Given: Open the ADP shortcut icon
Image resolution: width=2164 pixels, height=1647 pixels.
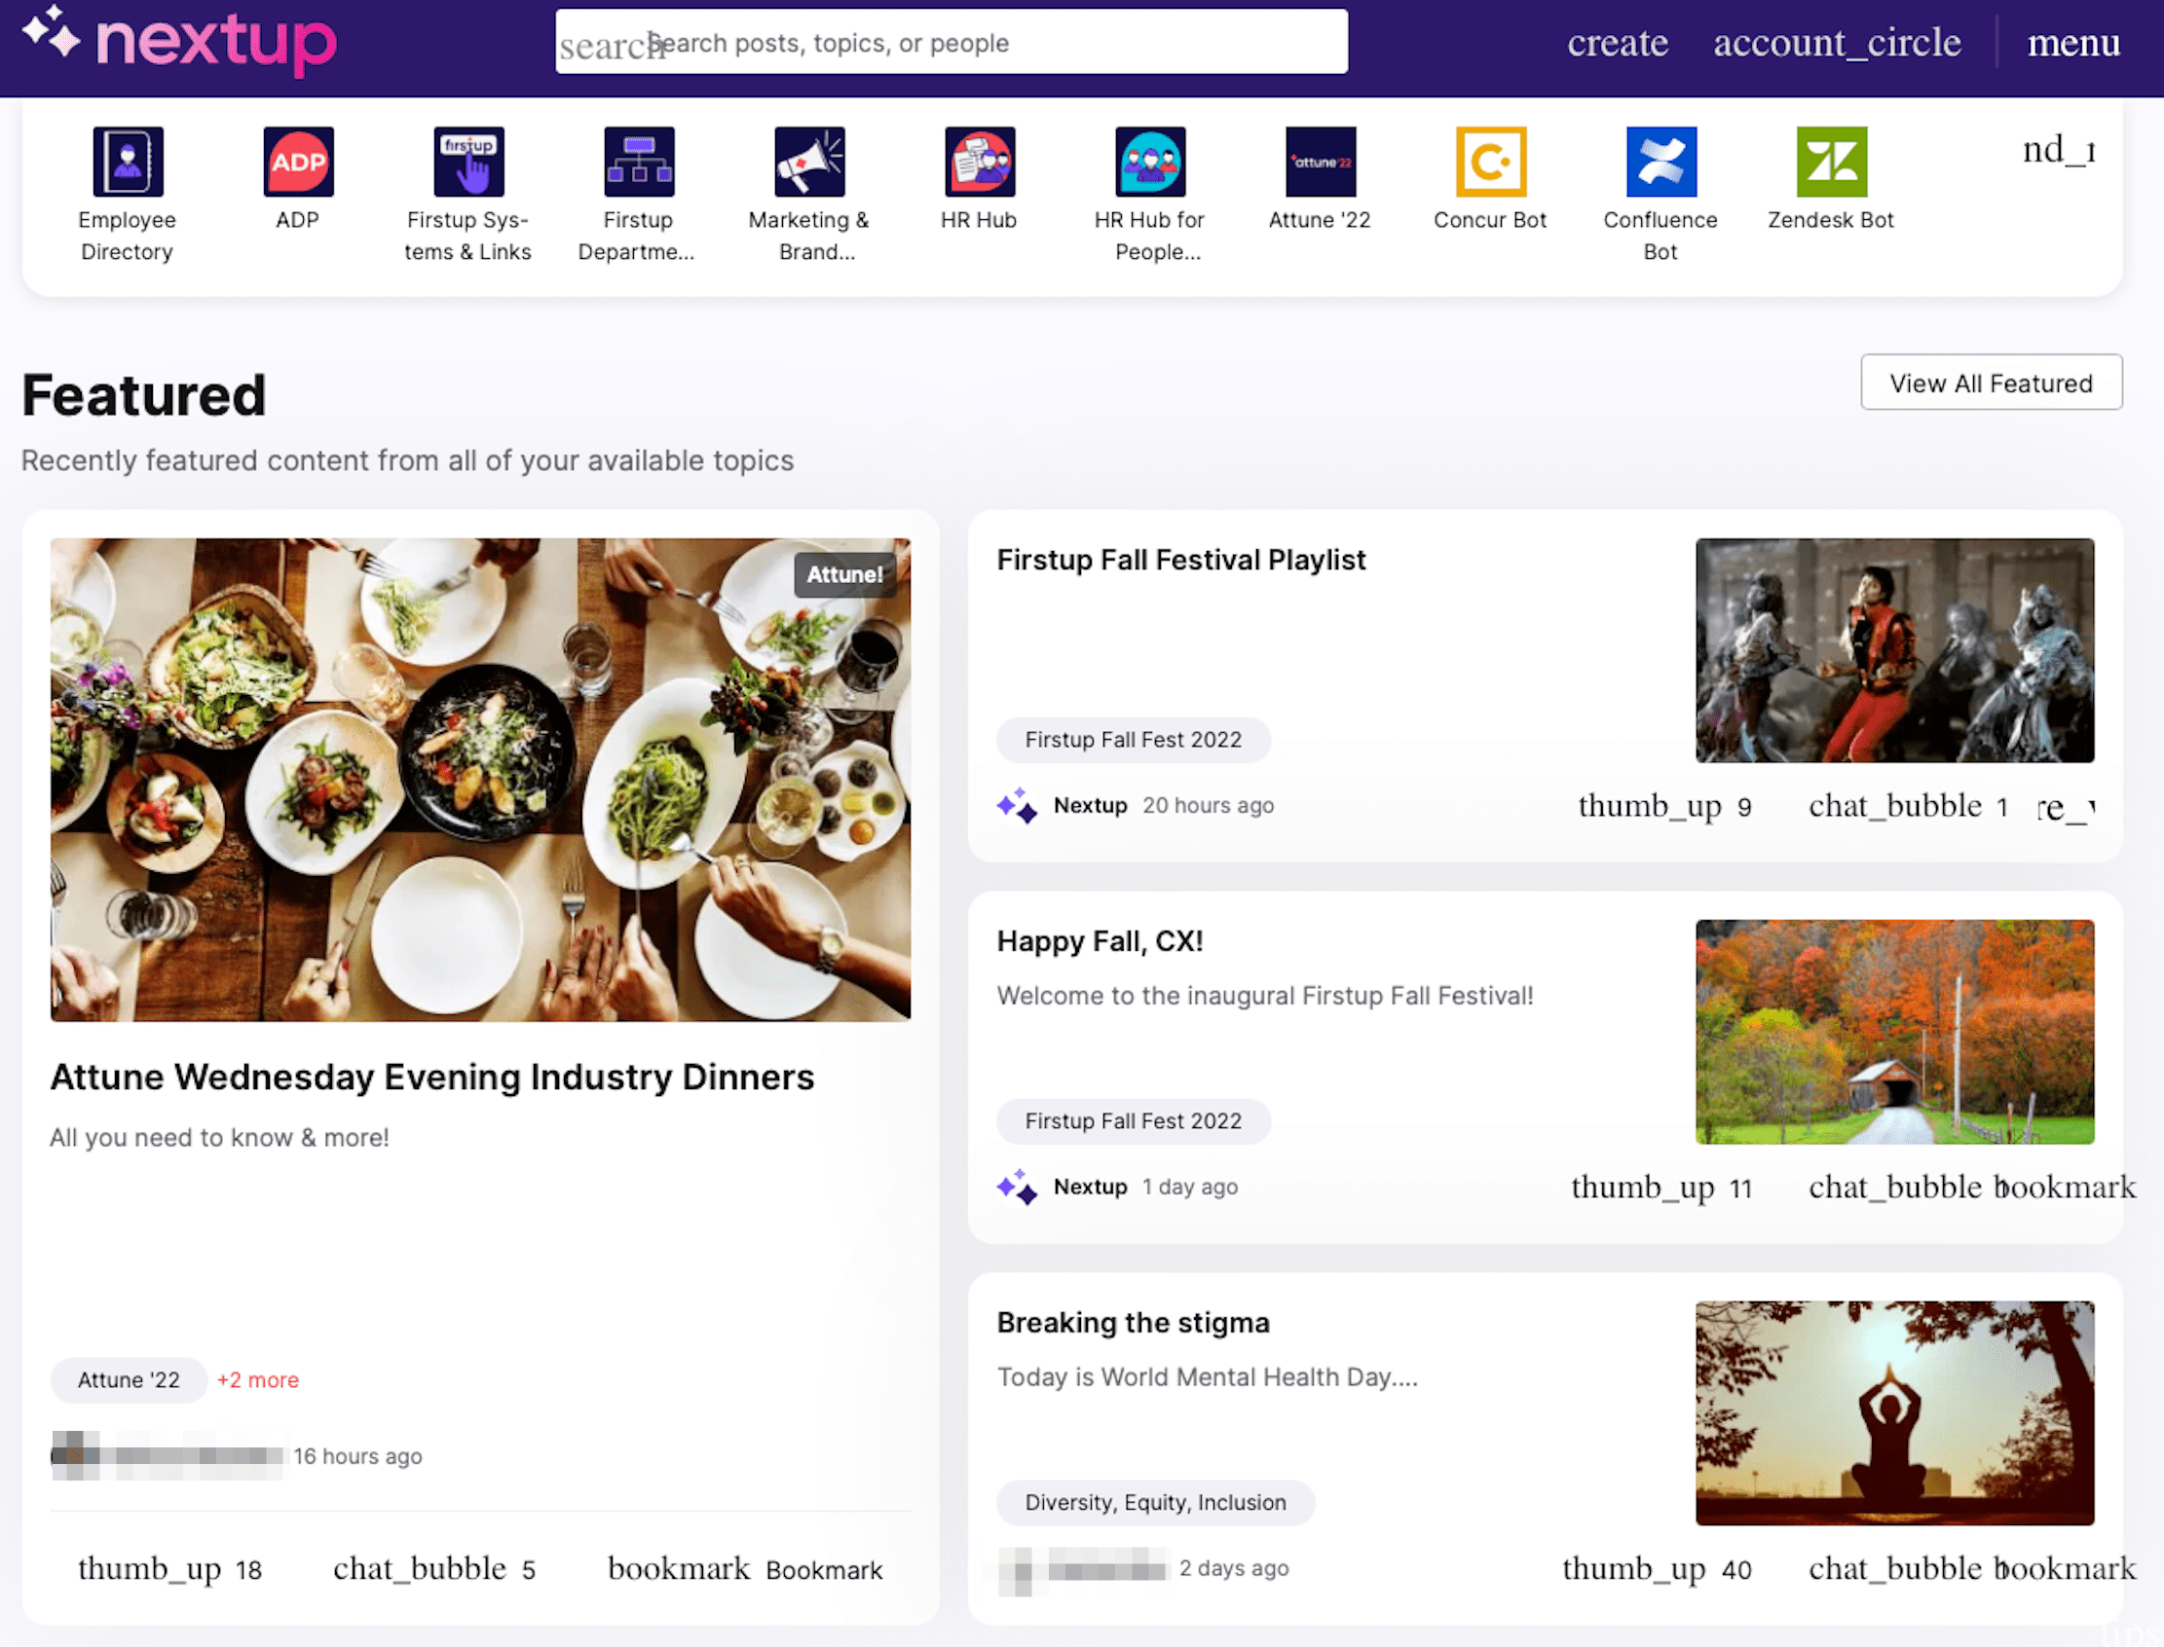Looking at the screenshot, I should coord(298,162).
